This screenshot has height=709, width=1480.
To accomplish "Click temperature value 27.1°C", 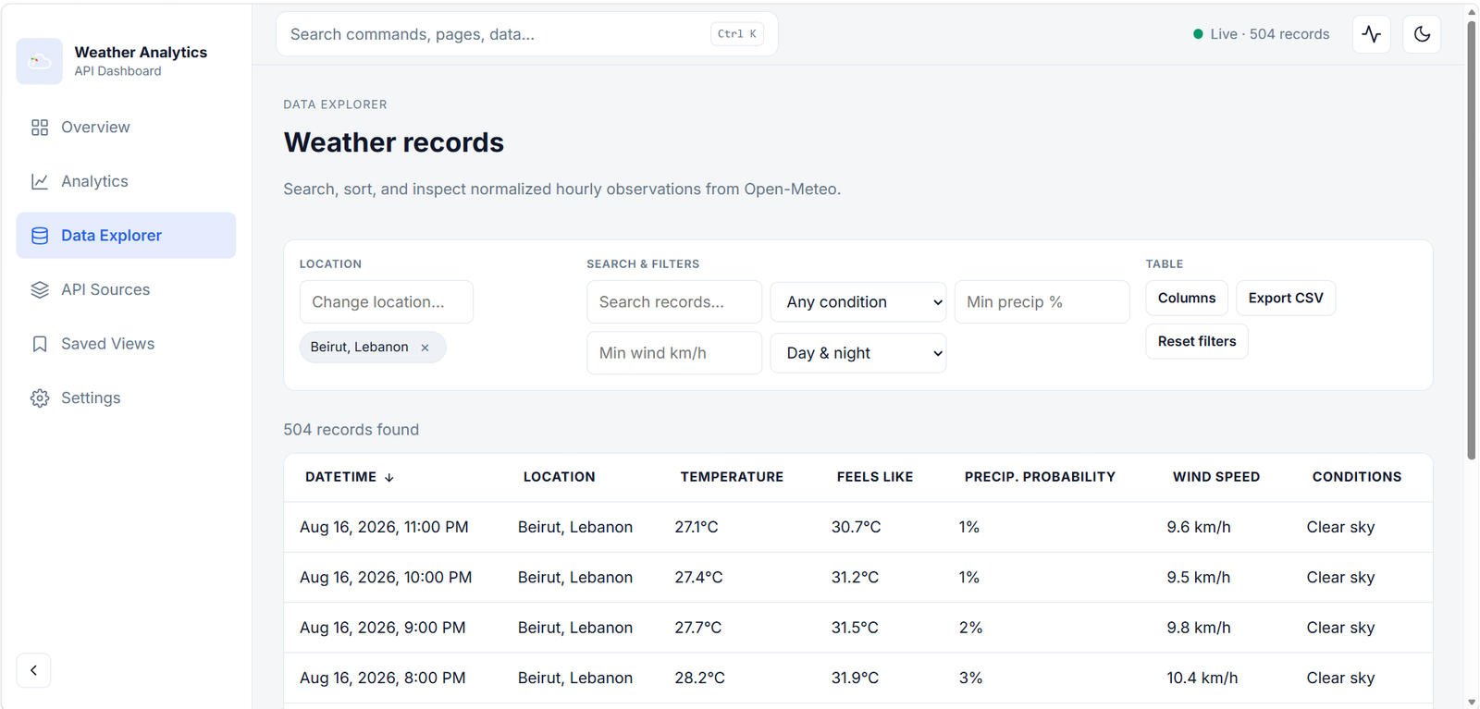I will (x=697, y=527).
